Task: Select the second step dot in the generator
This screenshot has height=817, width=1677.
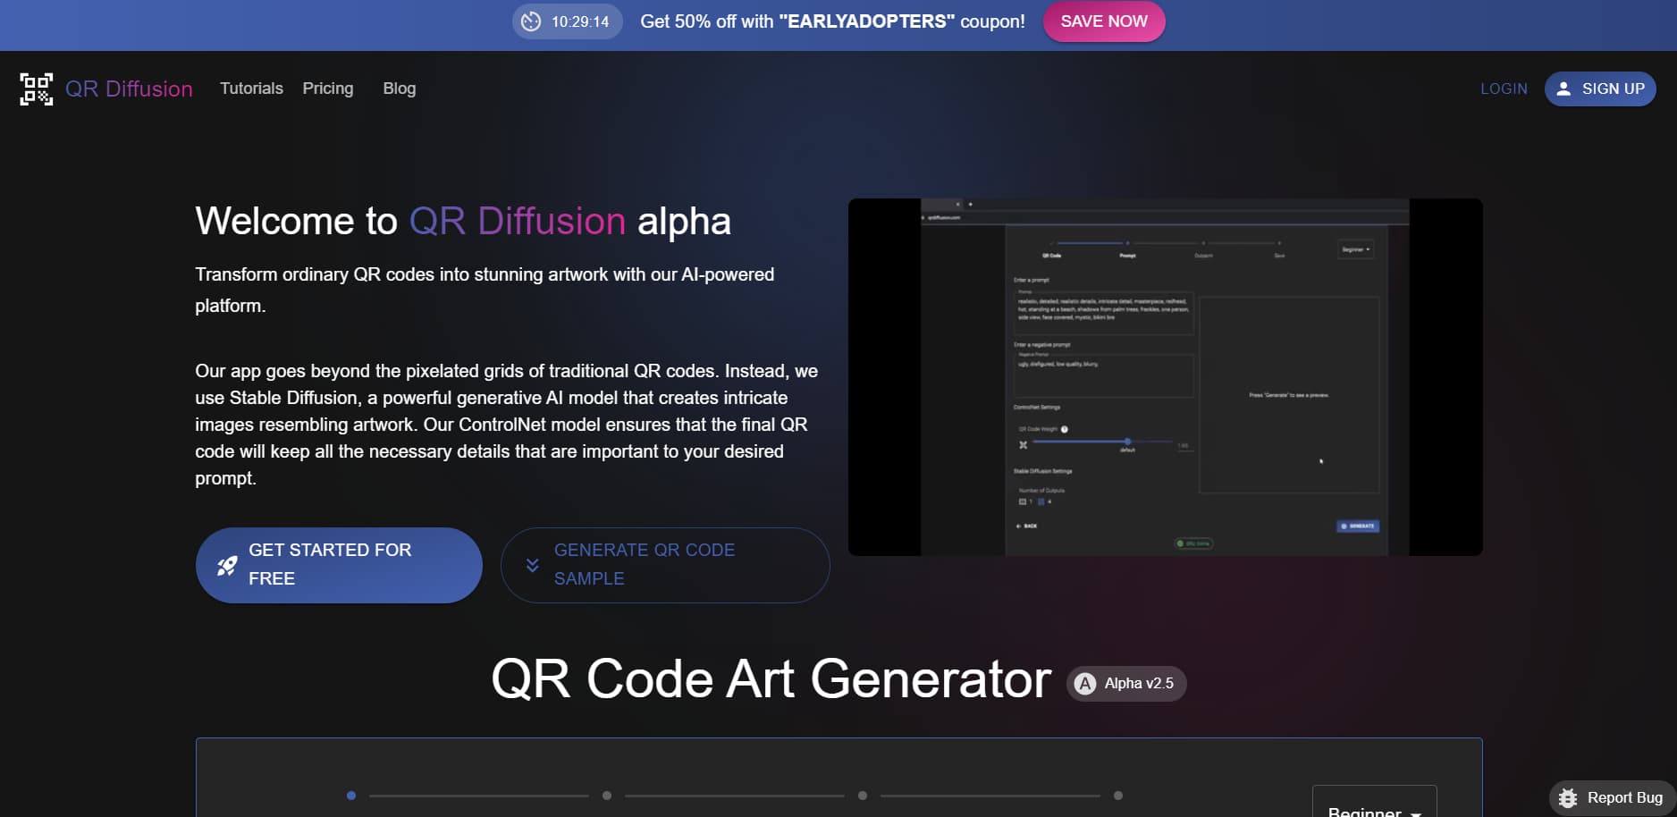Action: pyautogui.click(x=607, y=796)
